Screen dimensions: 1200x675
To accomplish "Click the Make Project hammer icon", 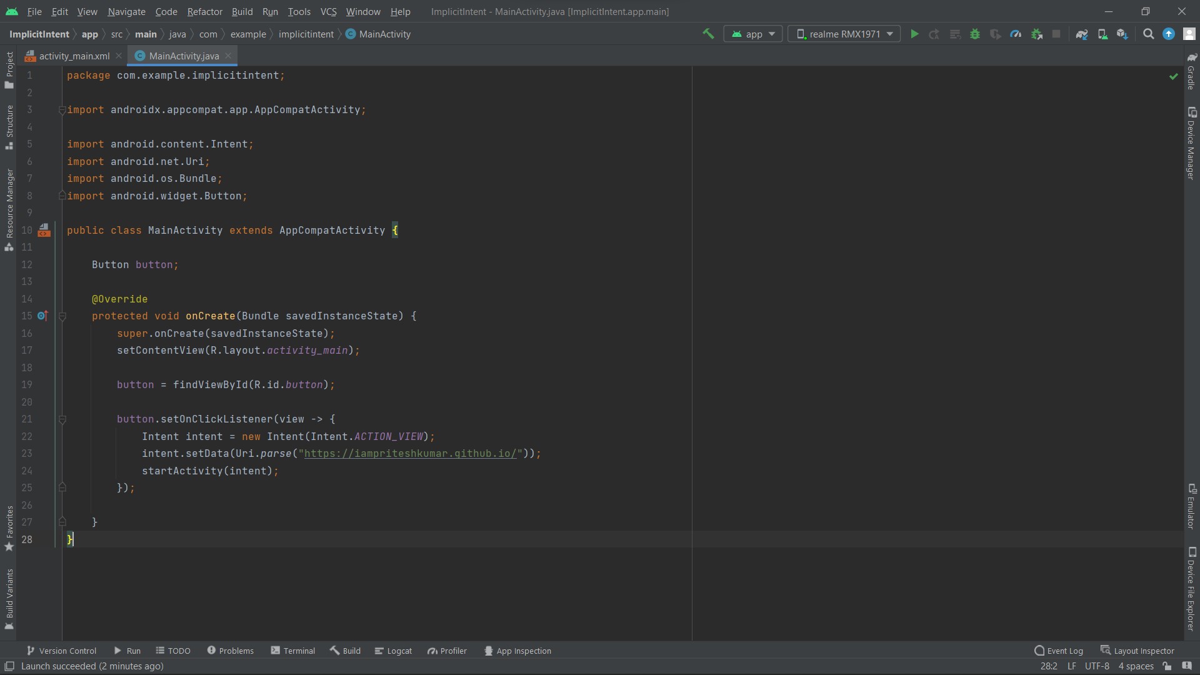I will point(708,34).
